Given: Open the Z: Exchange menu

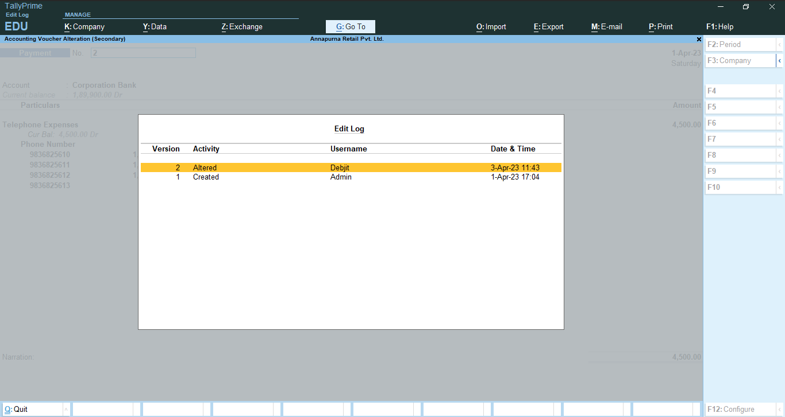Looking at the screenshot, I should [x=242, y=26].
